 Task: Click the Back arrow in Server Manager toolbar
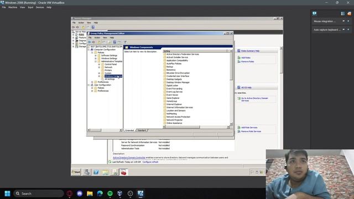coord(74,27)
